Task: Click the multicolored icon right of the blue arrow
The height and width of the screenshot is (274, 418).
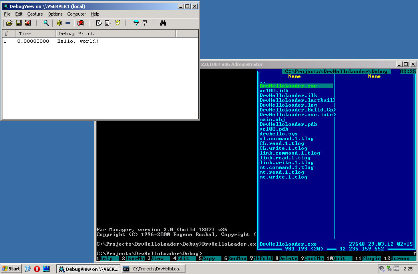Action: point(80,23)
